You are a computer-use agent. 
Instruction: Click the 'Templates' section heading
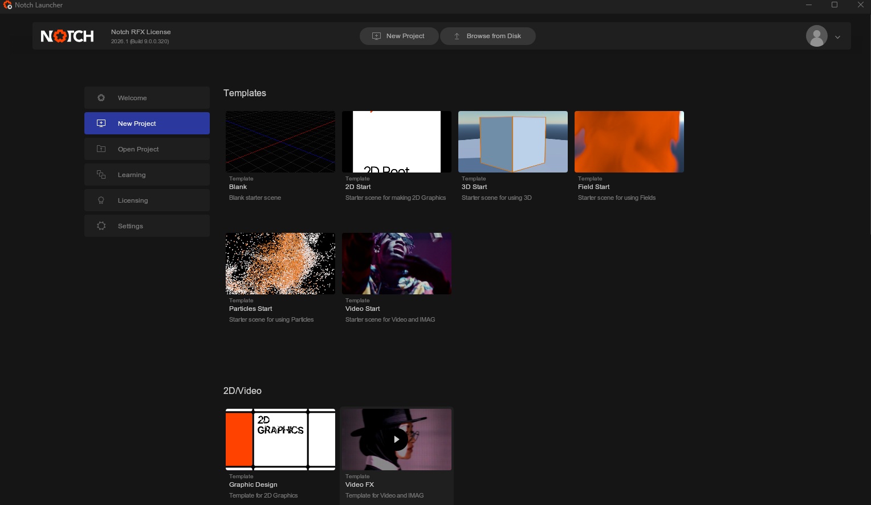pos(245,93)
